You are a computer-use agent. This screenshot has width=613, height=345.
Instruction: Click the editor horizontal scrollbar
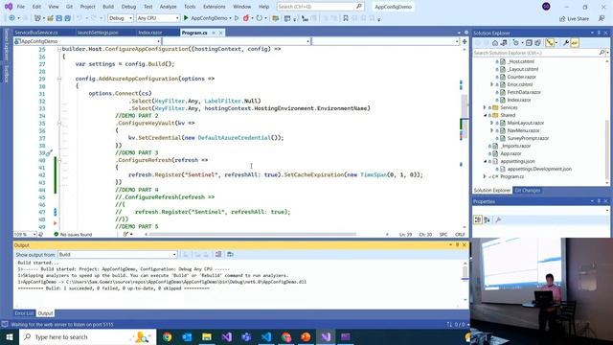pos(253,234)
